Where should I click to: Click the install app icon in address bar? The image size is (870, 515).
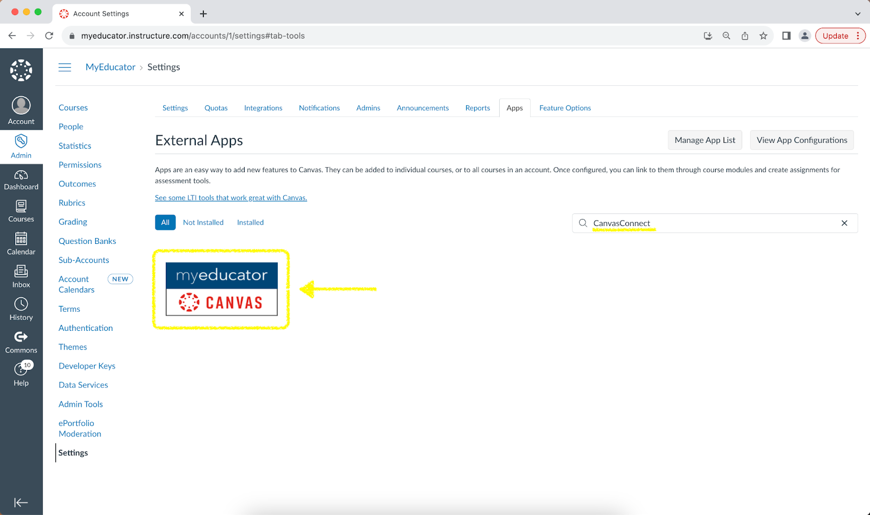click(708, 36)
